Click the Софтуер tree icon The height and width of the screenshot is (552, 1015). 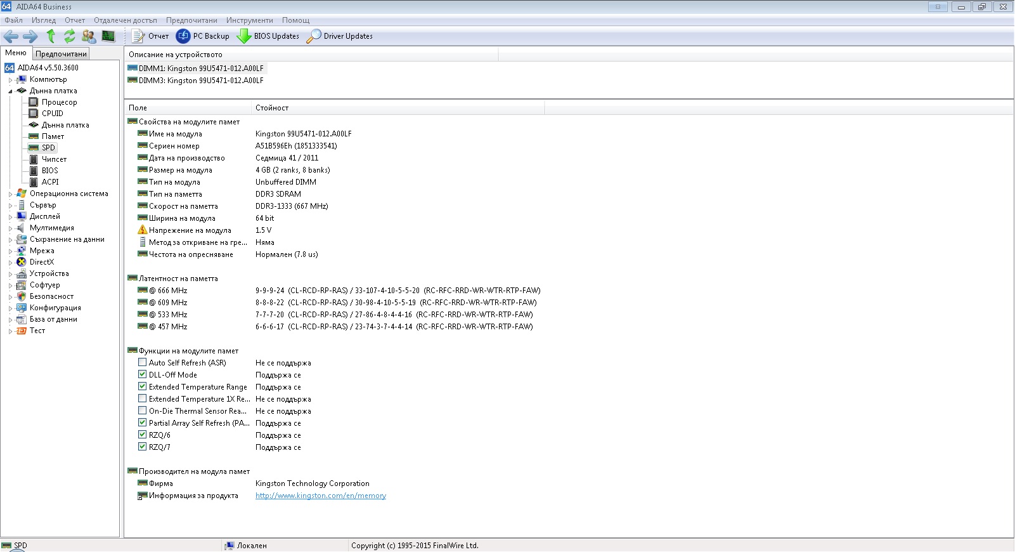coord(22,285)
